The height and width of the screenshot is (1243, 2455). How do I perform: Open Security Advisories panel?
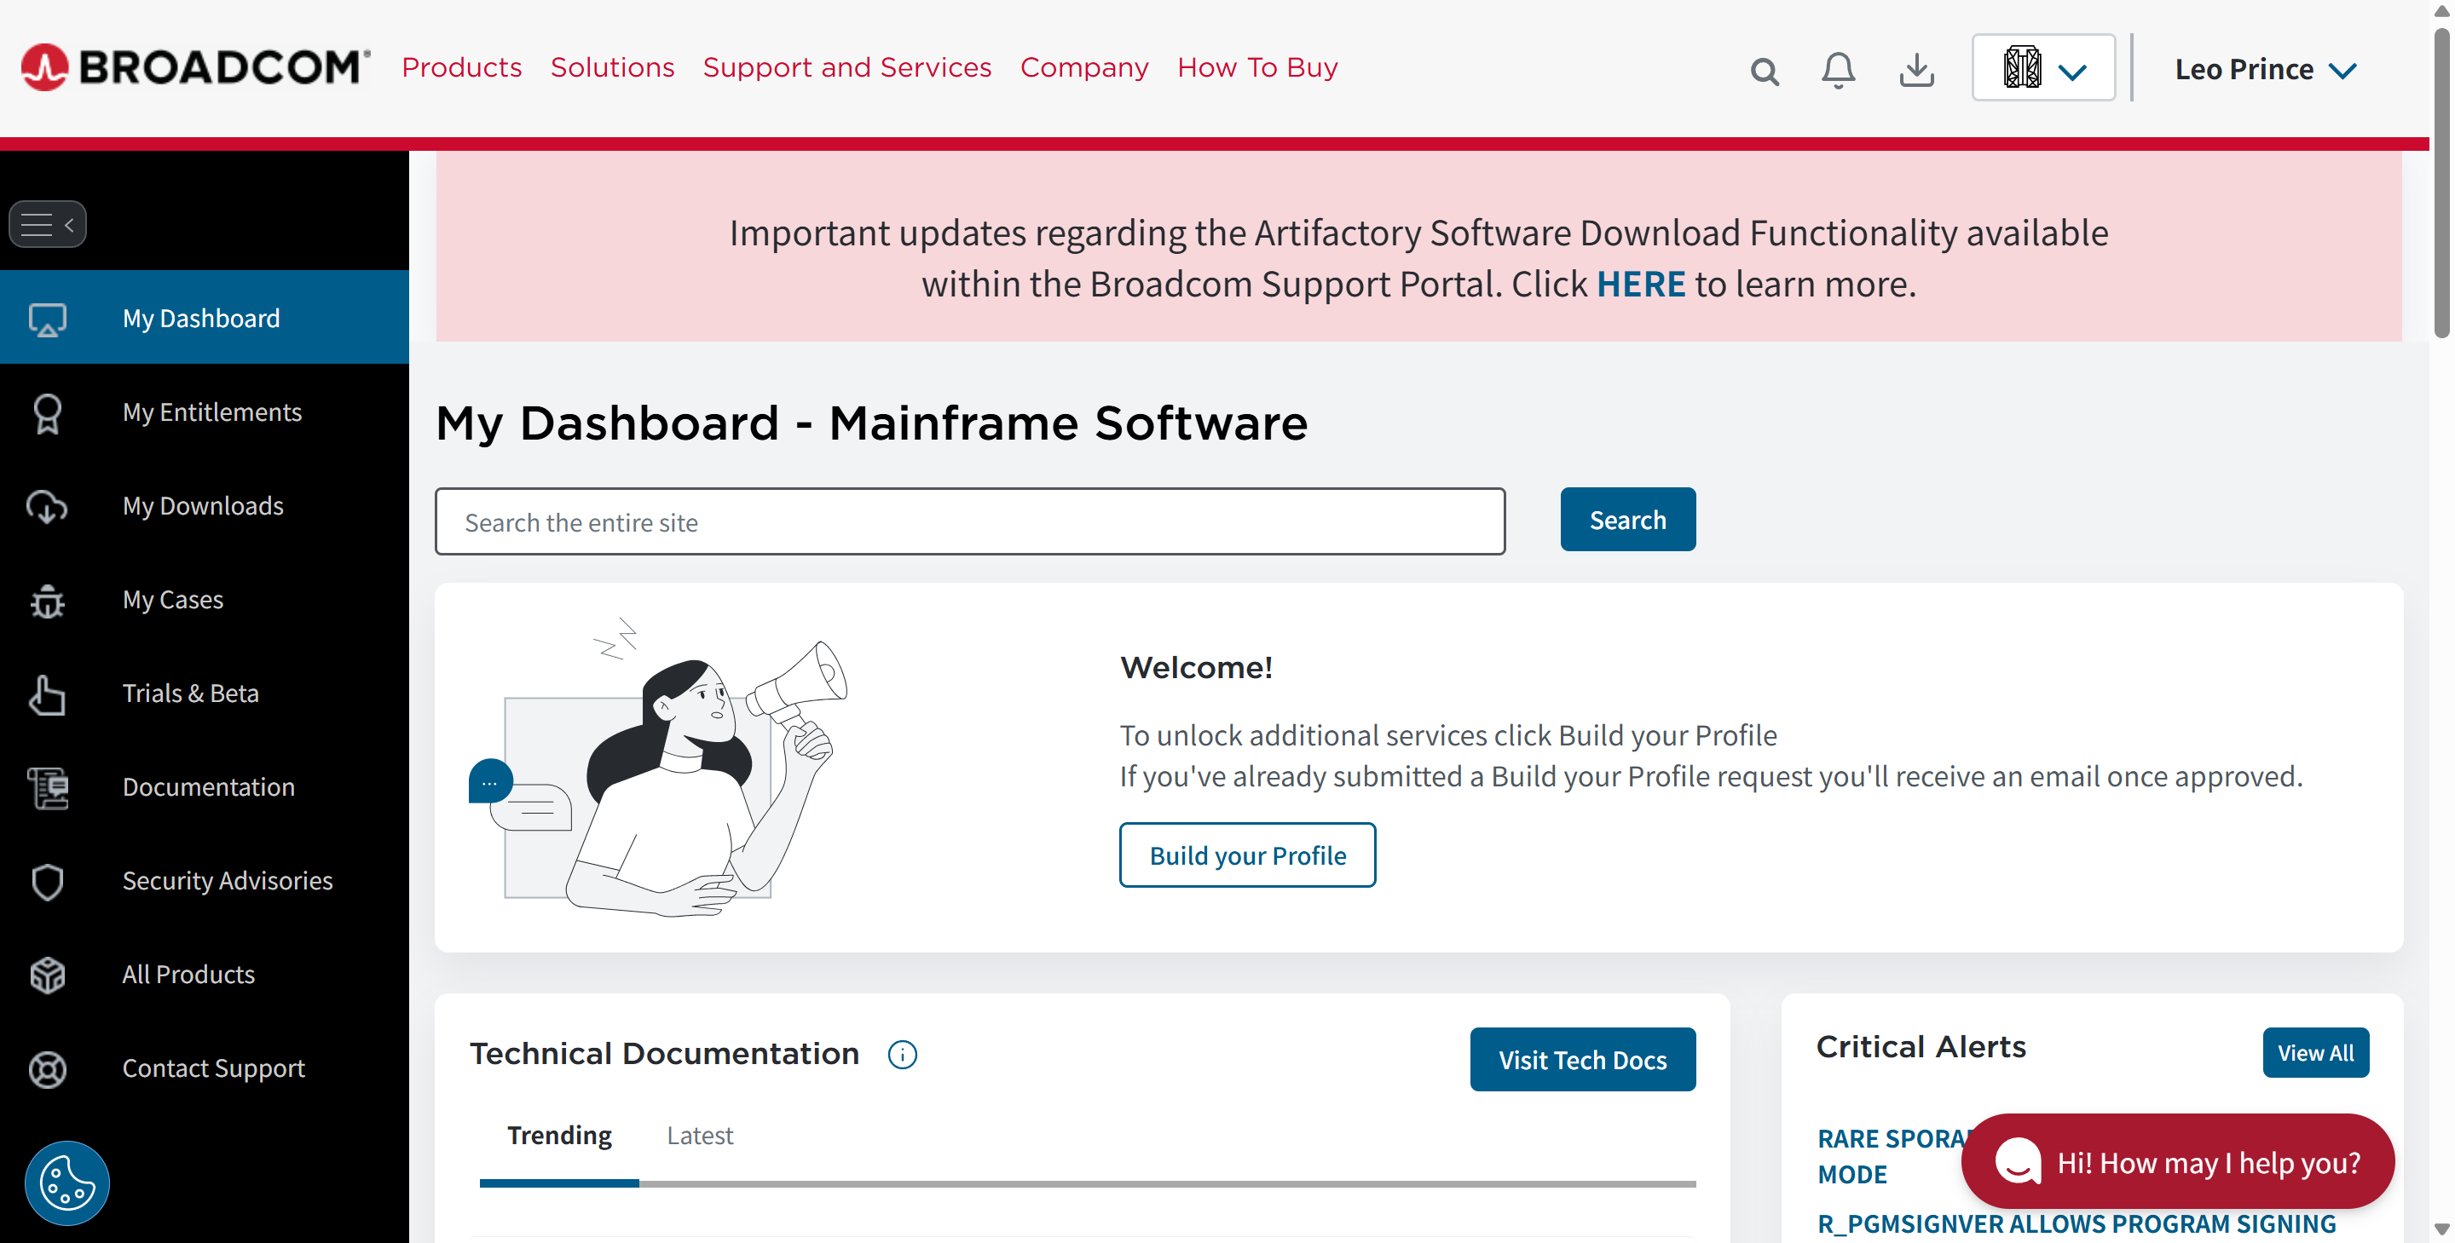(227, 880)
